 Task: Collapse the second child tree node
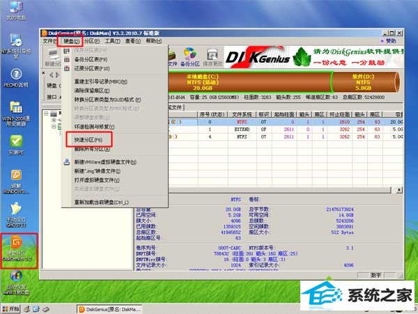point(54,127)
